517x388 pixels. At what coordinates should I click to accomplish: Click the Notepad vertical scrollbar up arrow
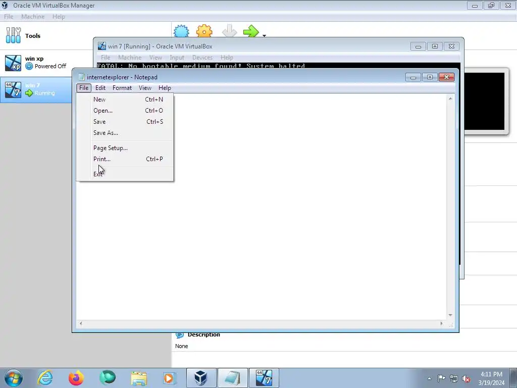click(x=450, y=99)
